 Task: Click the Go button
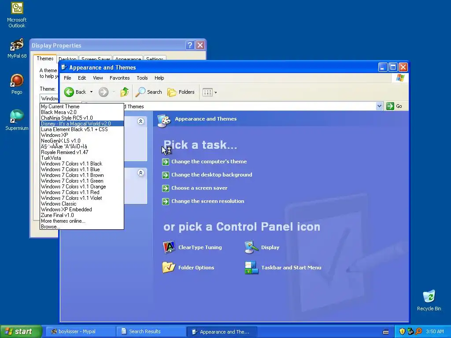click(x=394, y=106)
